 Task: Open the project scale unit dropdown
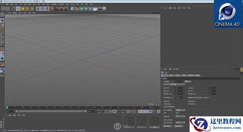coord(188,81)
